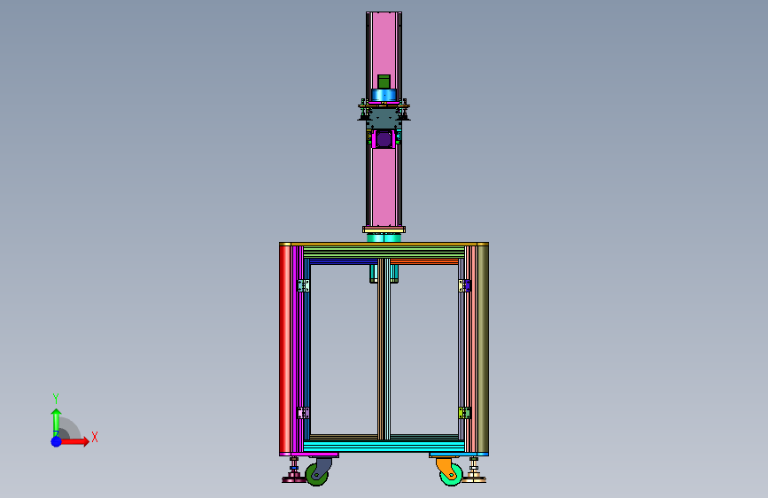This screenshot has height=498, width=768.
Task: Select the lower-right yellow-green corner bracket
Action: coord(464,413)
